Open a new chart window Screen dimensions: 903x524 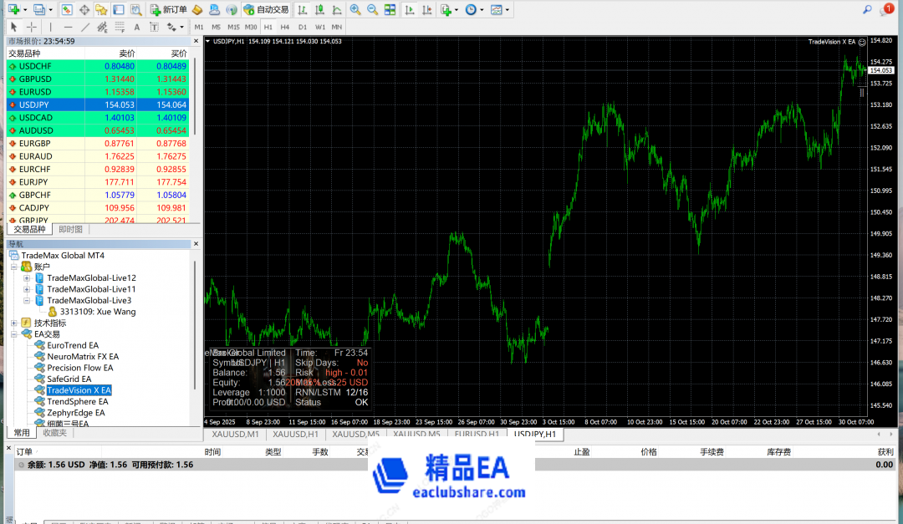[x=14, y=10]
